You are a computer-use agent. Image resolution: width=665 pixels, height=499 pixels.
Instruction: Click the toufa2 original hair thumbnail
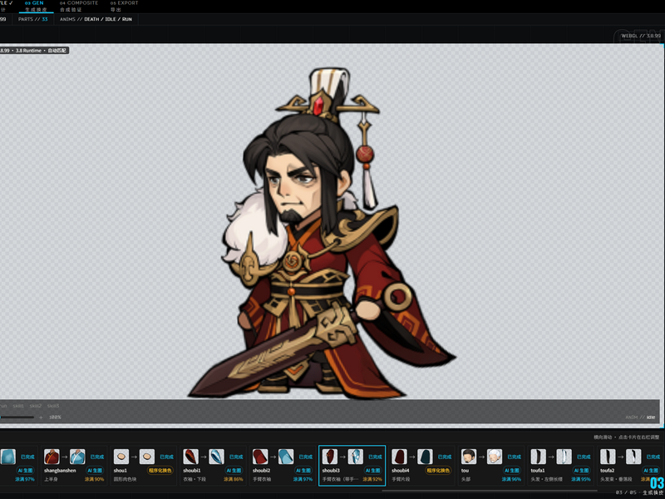608,457
